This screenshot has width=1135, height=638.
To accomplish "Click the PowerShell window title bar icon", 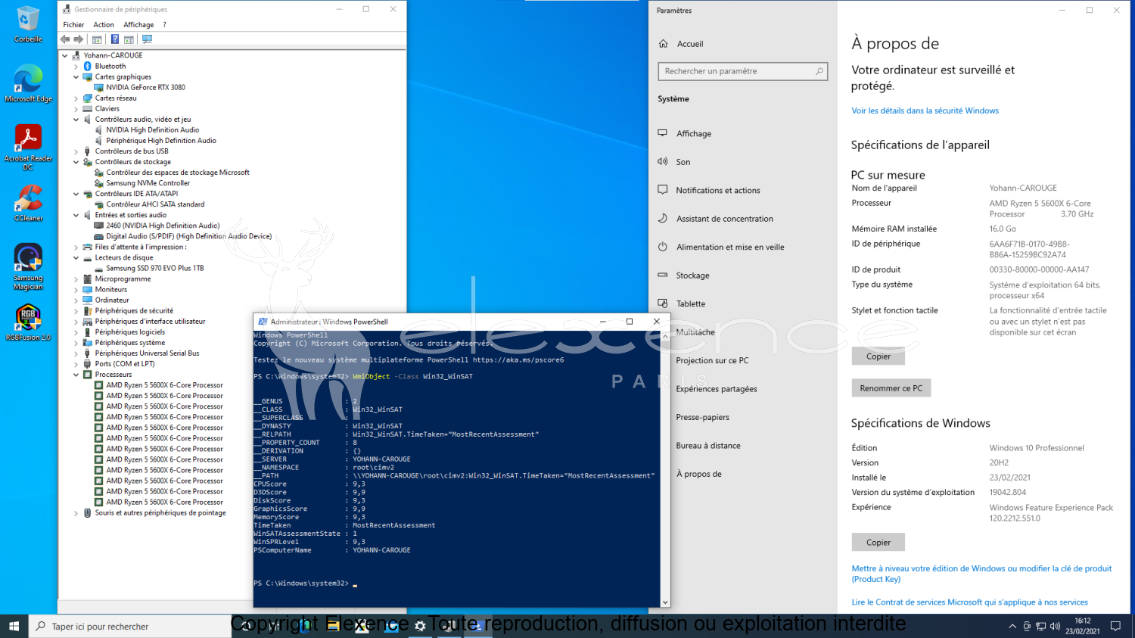I will click(x=263, y=322).
